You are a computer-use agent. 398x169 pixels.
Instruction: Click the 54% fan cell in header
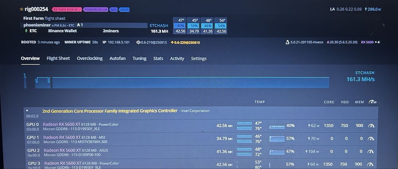click(x=221, y=26)
